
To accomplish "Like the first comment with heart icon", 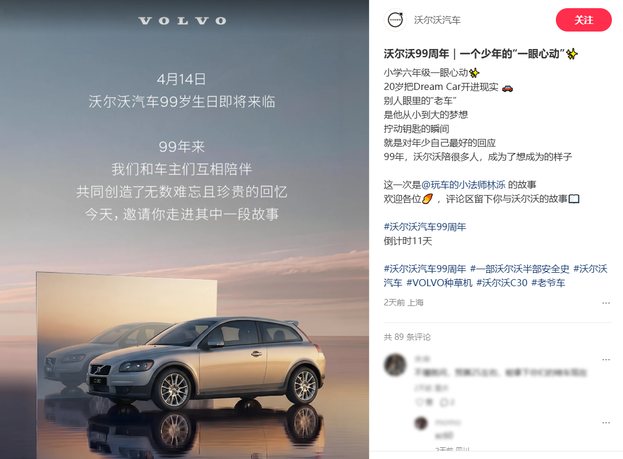I will pos(420,402).
